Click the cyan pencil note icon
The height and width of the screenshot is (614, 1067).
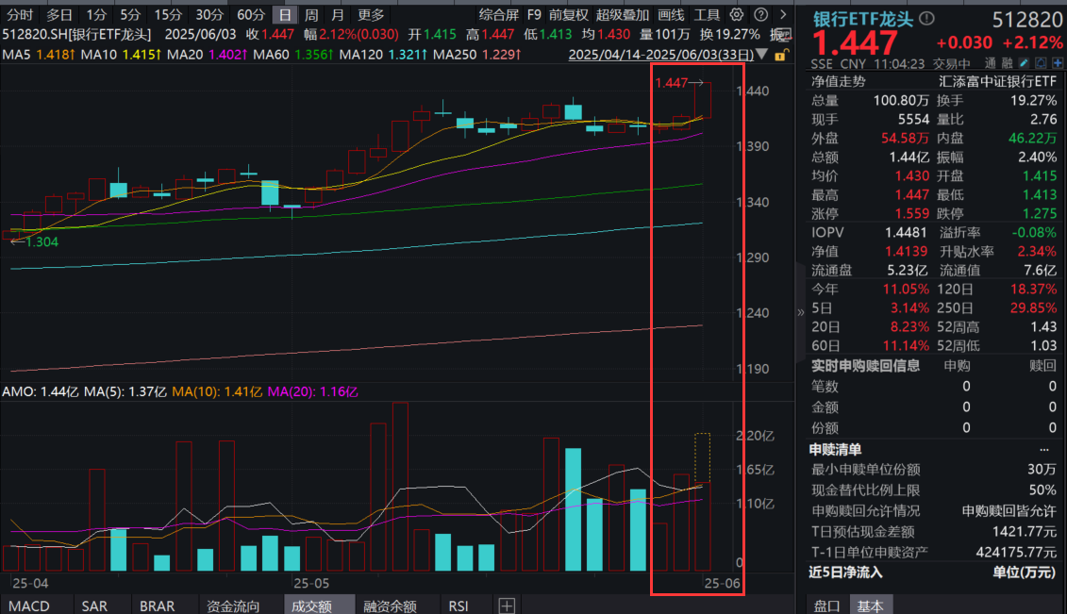[x=1025, y=63]
